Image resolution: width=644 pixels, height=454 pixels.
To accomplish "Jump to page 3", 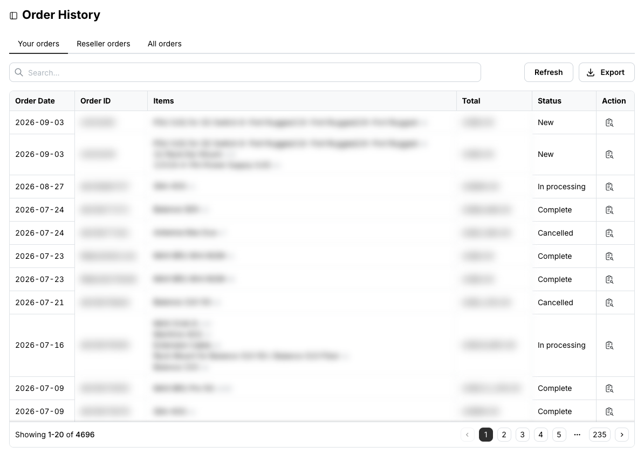I will click(x=523, y=435).
